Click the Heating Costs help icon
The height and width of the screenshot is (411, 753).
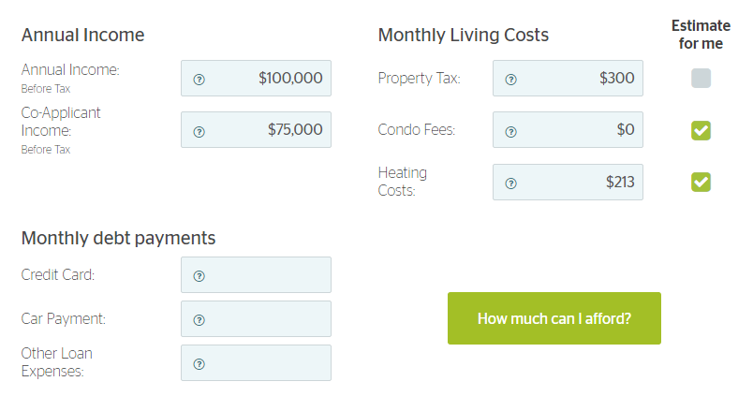pos(511,183)
